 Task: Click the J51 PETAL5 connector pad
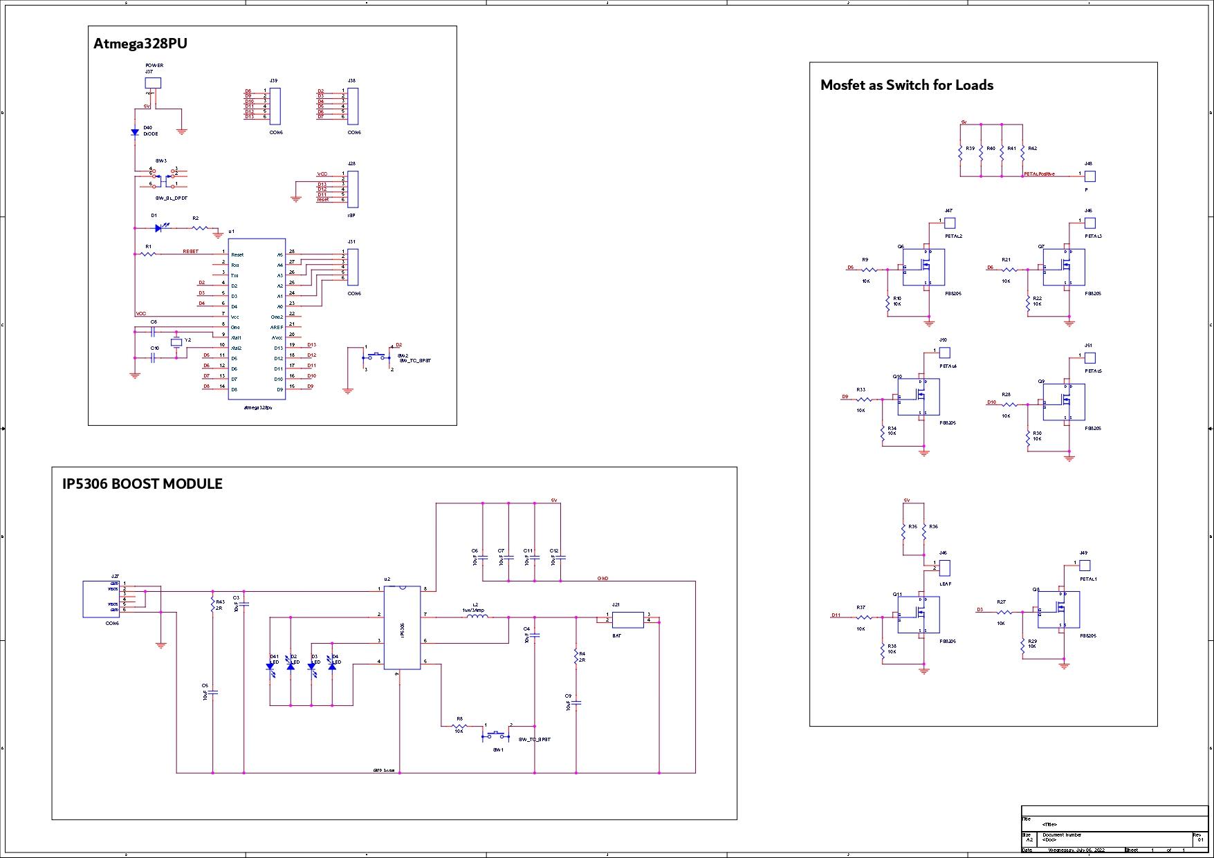1090,357
